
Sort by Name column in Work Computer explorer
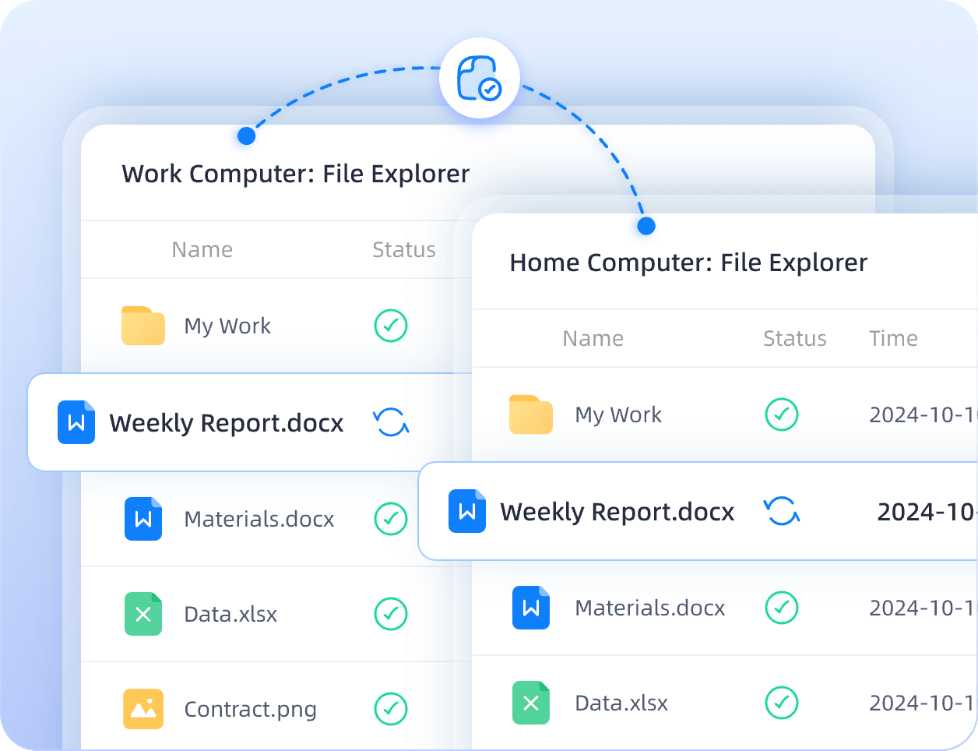pyautogui.click(x=202, y=249)
